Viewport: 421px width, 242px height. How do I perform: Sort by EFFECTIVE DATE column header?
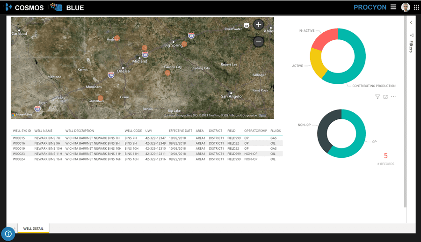pos(181,131)
